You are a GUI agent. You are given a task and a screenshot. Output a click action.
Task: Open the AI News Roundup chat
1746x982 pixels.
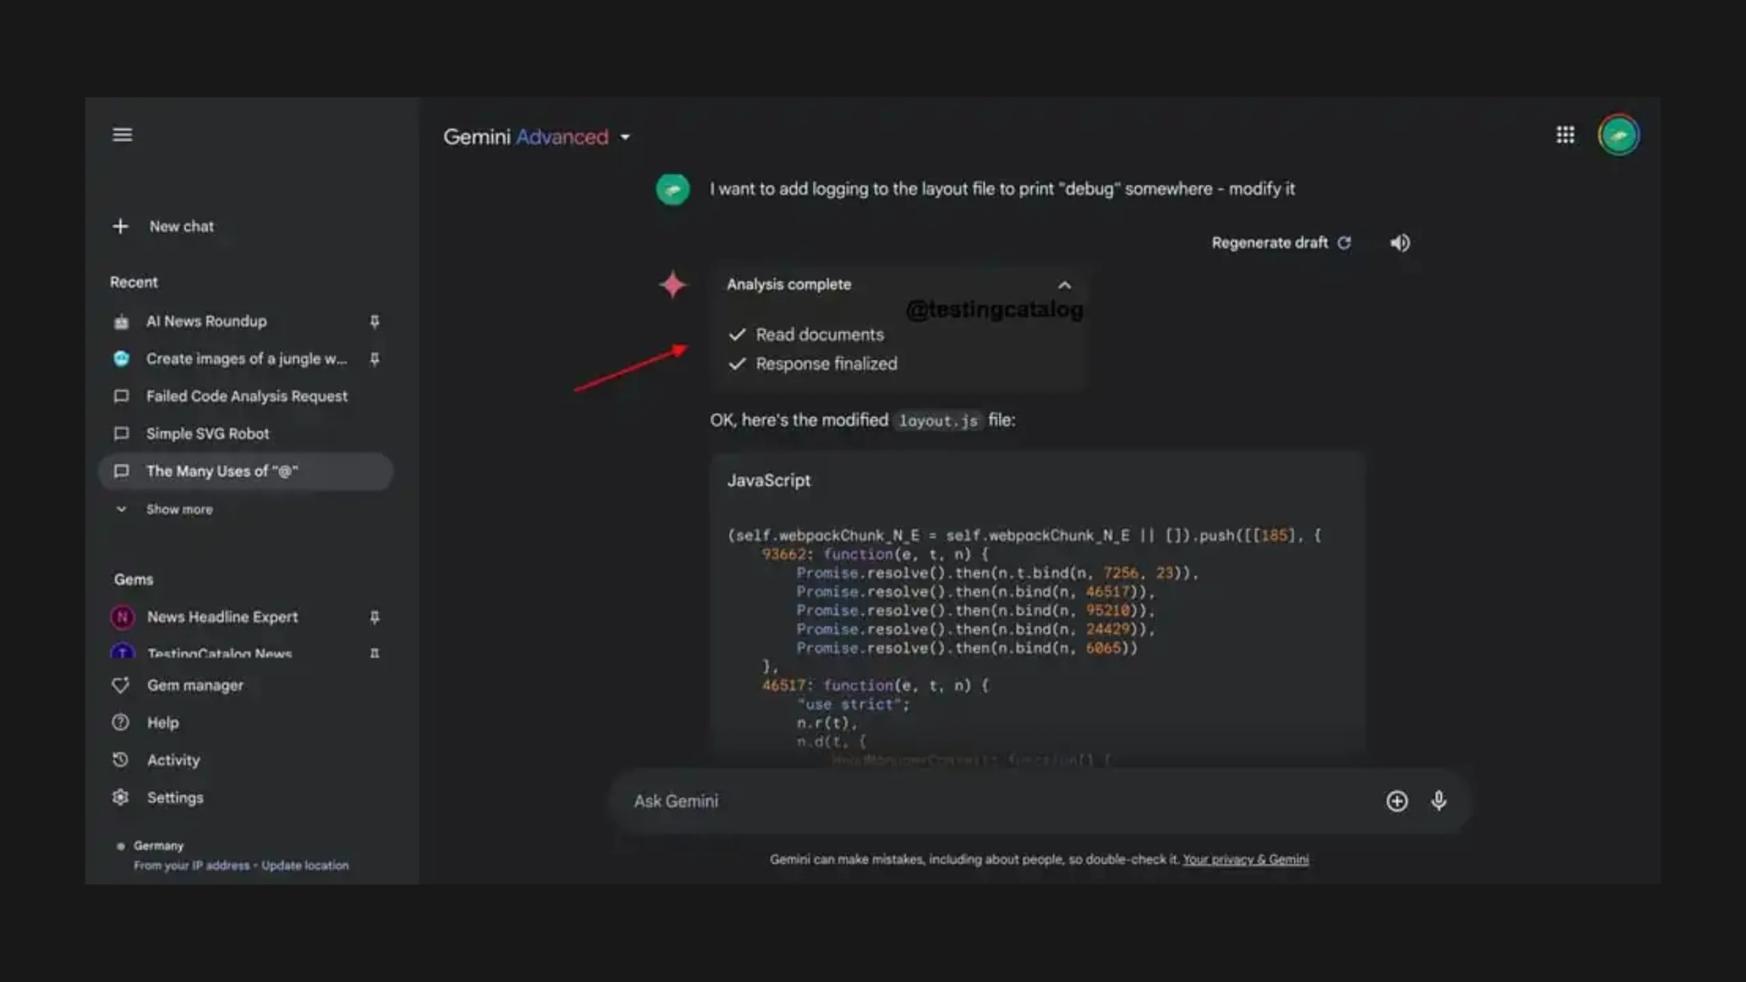(x=206, y=321)
